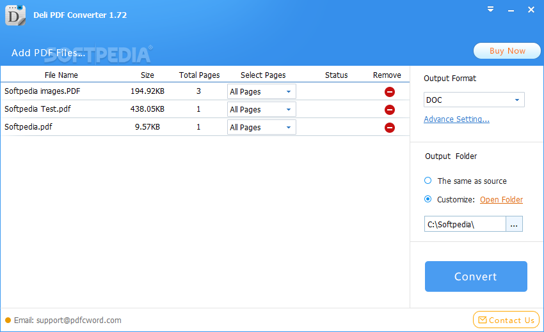Click the Output Folder label
The image size is (544, 332).
click(x=451, y=156)
